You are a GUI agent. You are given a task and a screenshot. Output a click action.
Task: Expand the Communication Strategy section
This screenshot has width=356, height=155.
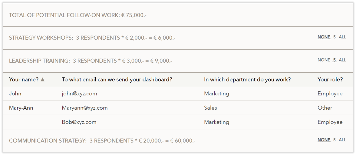[102, 141]
